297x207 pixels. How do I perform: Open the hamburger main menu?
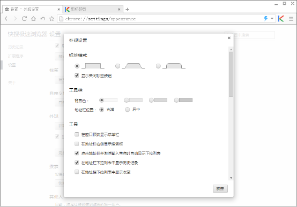(x=291, y=19)
